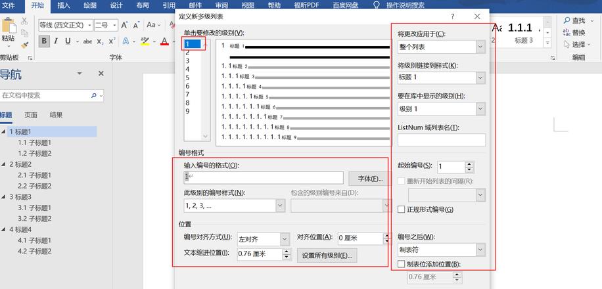The height and width of the screenshot is (289, 602).
Task: Click the Copy icon in clipboard group
Action: [x=24, y=33]
